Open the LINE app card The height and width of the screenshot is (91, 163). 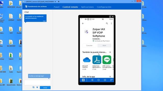tap(107, 62)
